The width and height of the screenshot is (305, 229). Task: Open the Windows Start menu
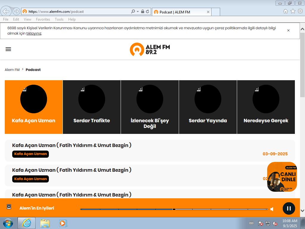coord(8,223)
